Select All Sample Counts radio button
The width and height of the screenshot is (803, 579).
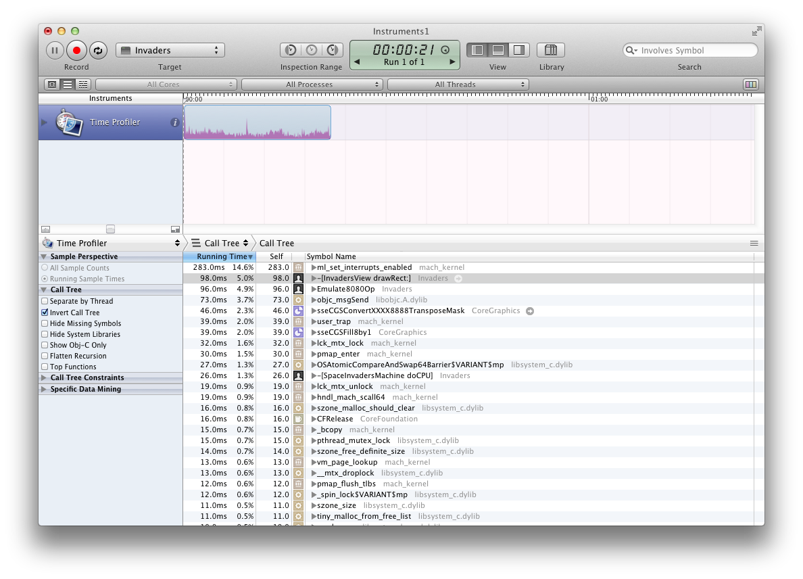[x=45, y=267]
